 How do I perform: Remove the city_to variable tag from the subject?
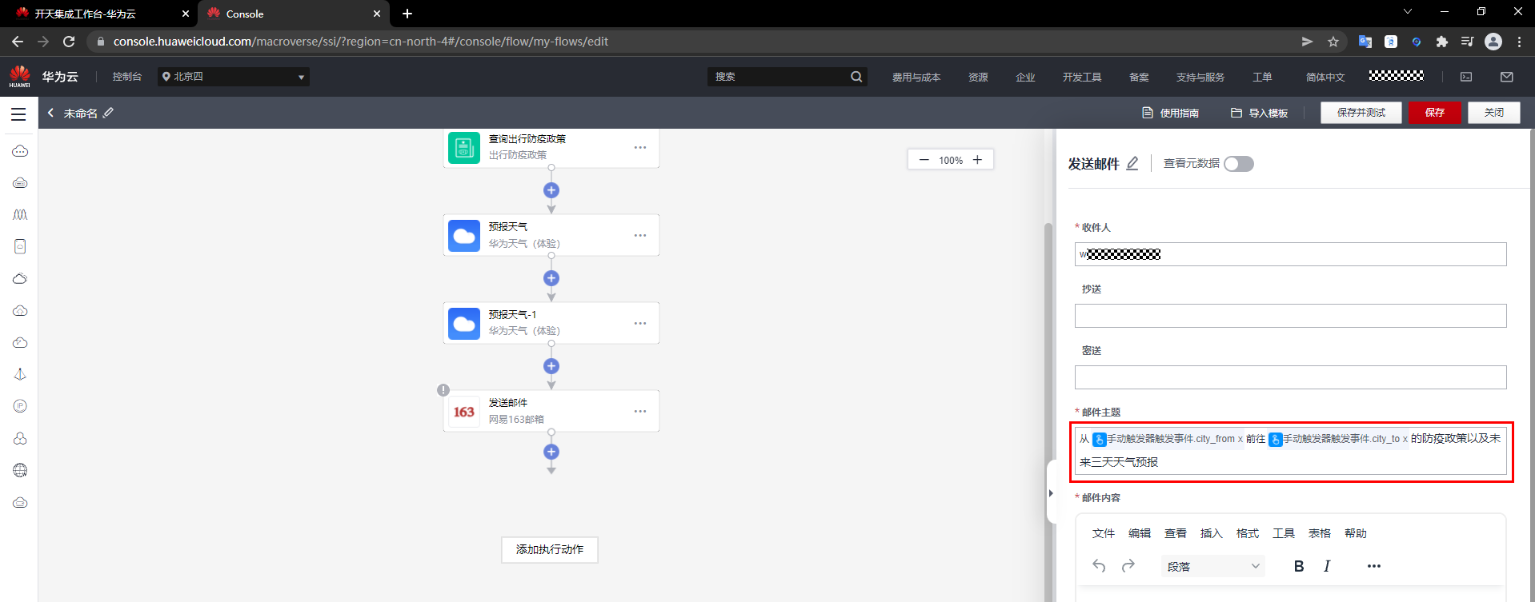1405,439
